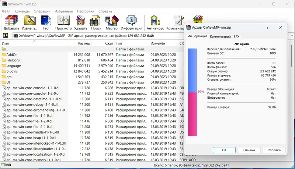Screen dimensions: 295x169
Task: Select the api-ms-win-core-localization-l1-2-0.dll row
Action: click(92, 154)
